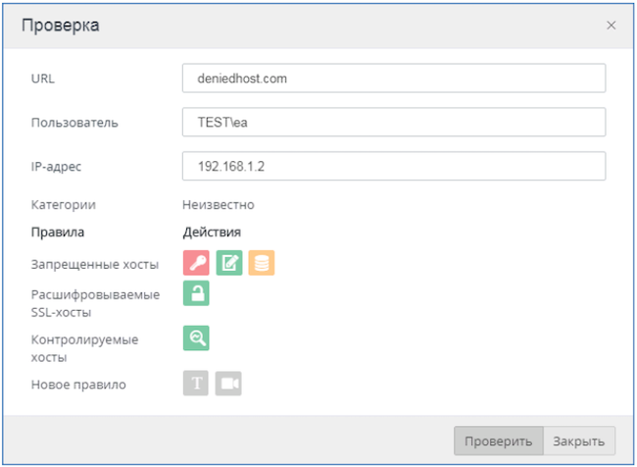
Task: Click the green magnifier icon for Контролируемые хосты
Action: [196, 338]
